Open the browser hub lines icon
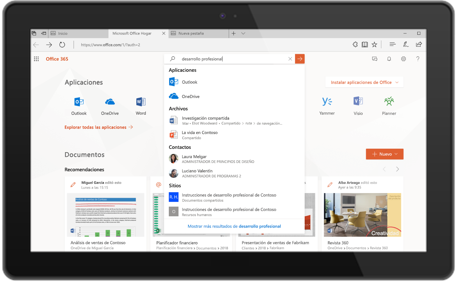Viewport: 457px width, 282px height. tap(392, 45)
